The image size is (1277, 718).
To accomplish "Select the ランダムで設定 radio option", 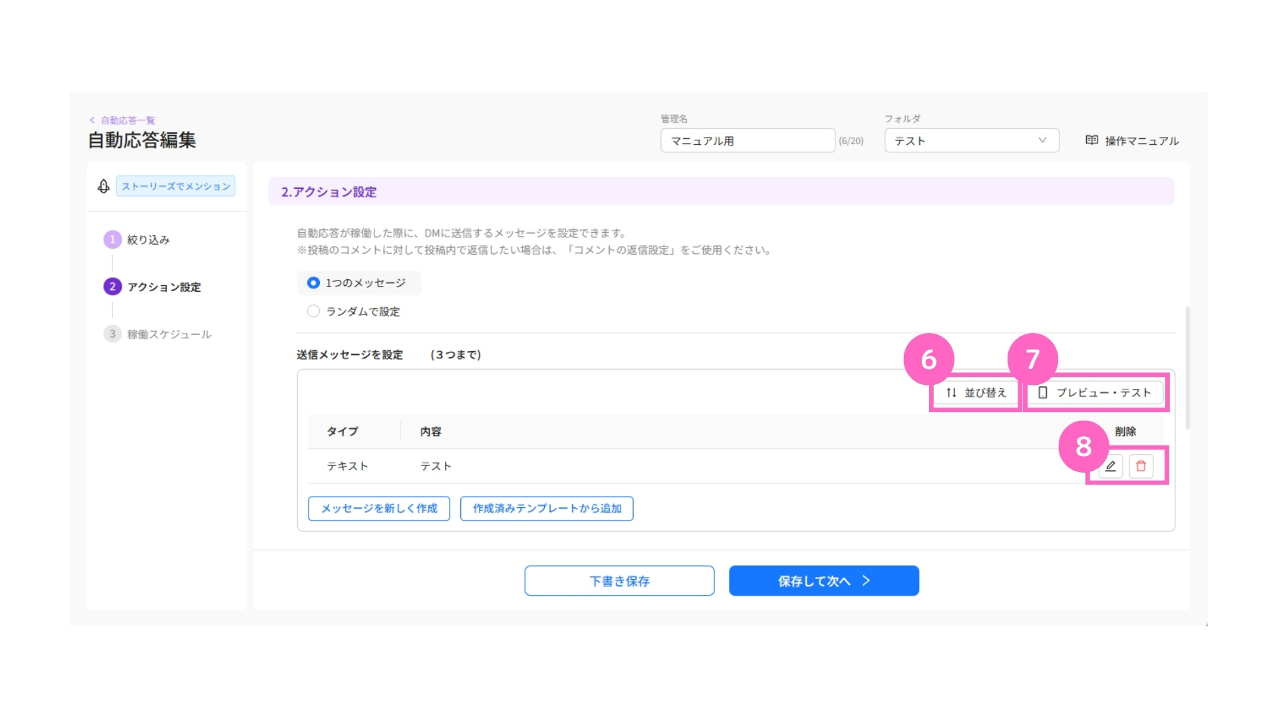I will click(313, 311).
